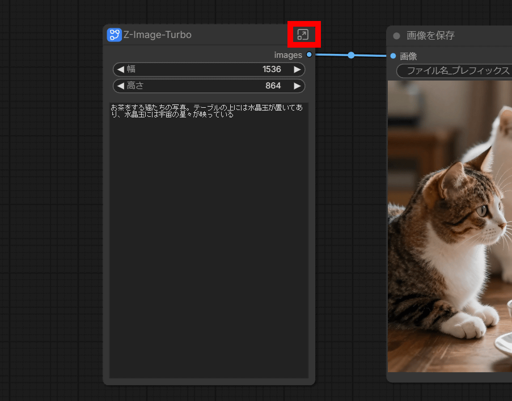Click the 高さ value 864
Image resolution: width=512 pixels, height=401 pixels.
click(x=273, y=86)
